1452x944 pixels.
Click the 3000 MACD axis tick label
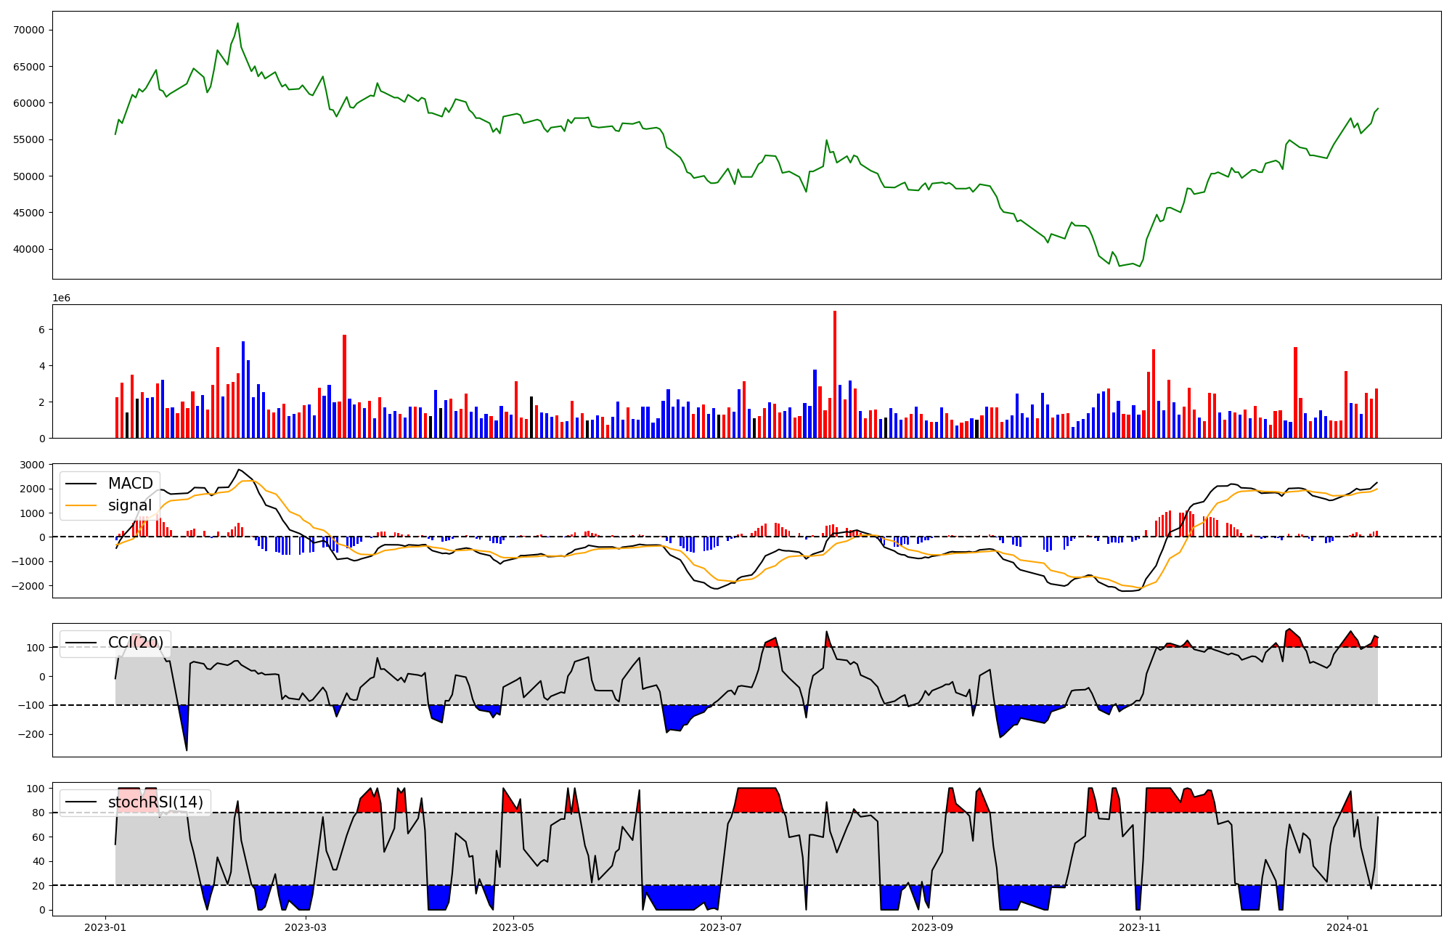32,465
